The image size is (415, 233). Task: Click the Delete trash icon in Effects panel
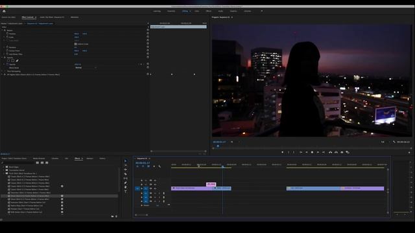(116, 216)
